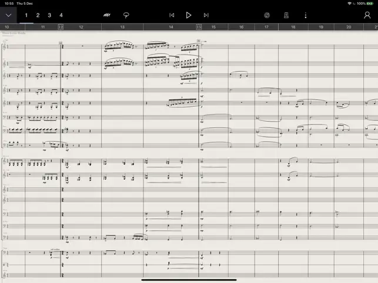Select the handwriting pen tool icon
The width and height of the screenshot is (378, 283).
coord(107,15)
